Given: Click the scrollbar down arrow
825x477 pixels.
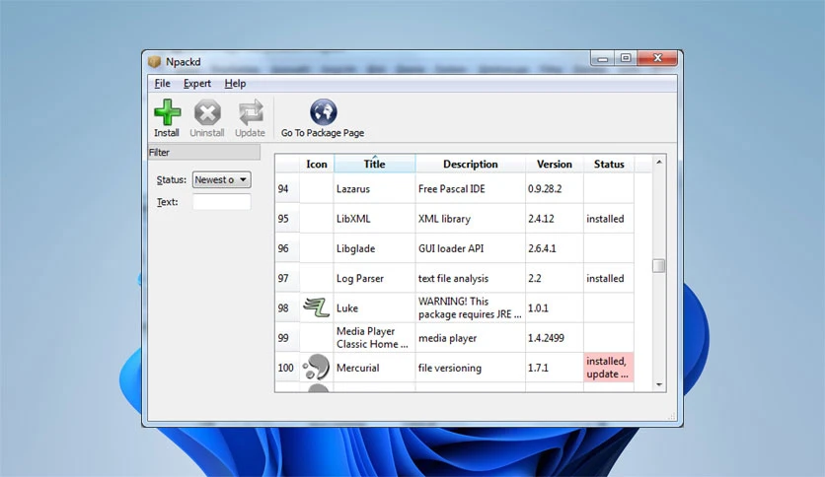Looking at the screenshot, I should pos(659,385).
